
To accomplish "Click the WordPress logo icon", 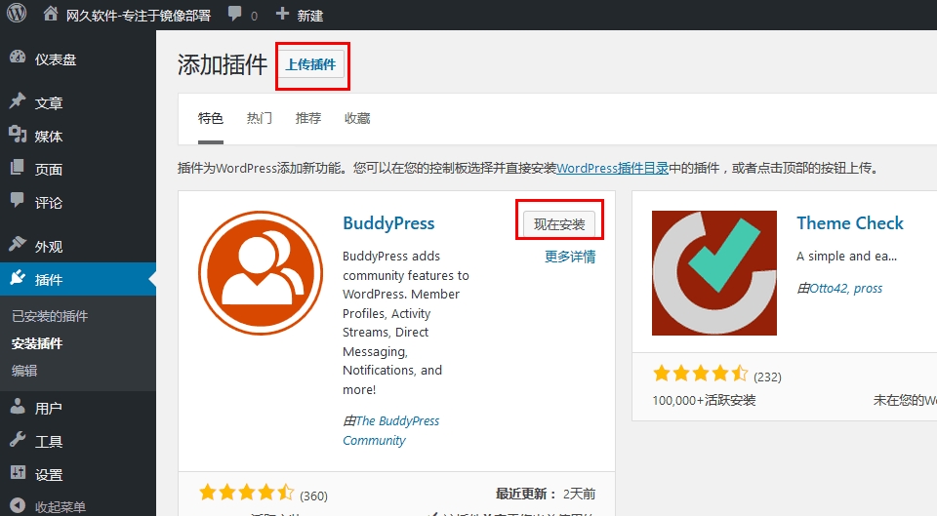I will coord(17,15).
